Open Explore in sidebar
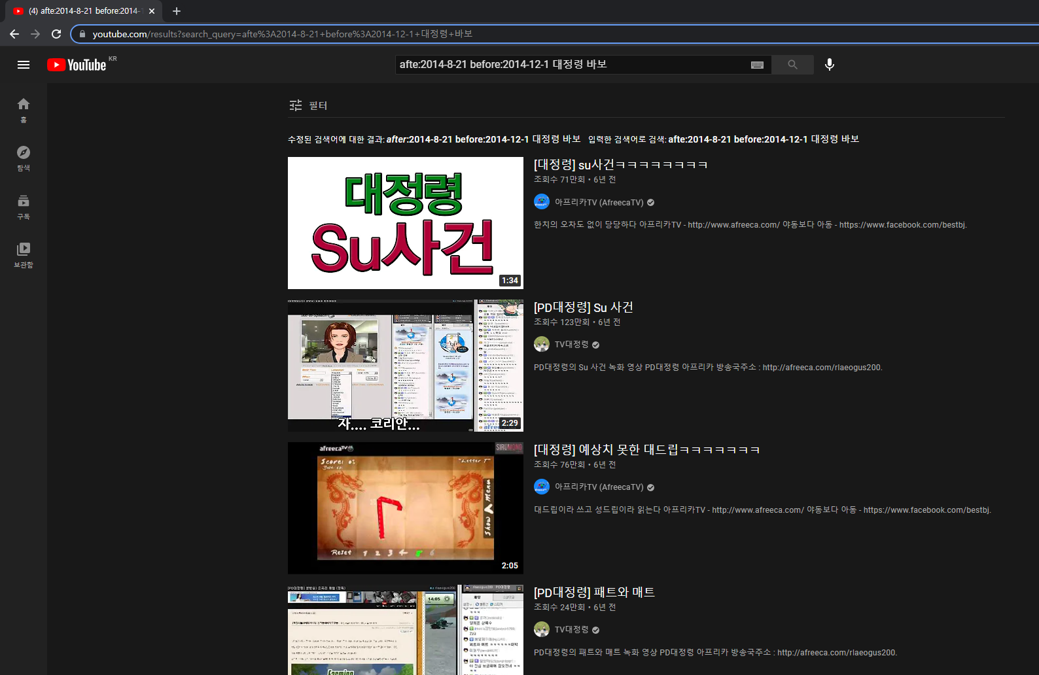Image resolution: width=1039 pixels, height=675 pixels. 24,158
